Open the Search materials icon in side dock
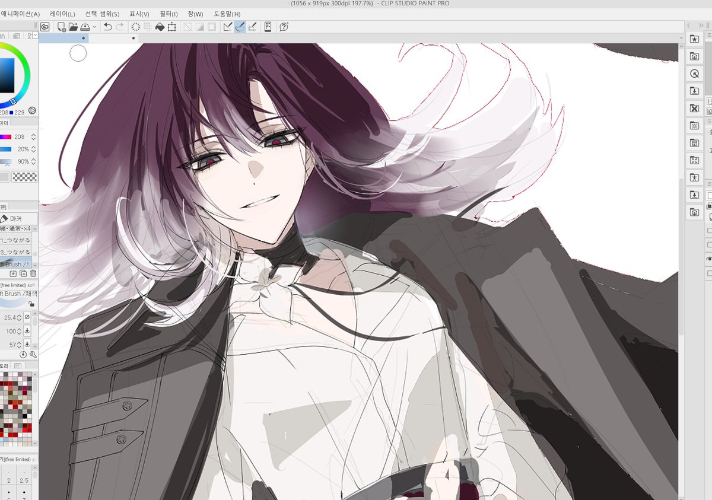This screenshot has height=500, width=712. 694,74
